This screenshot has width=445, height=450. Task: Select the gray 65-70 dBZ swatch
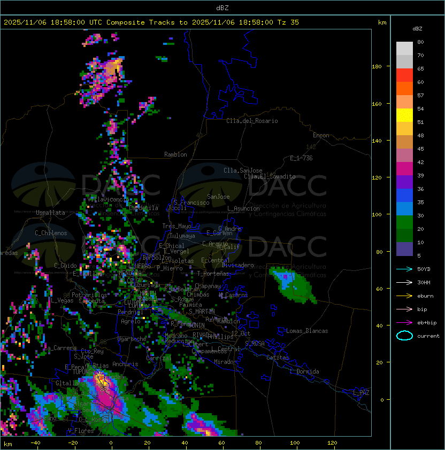coord(404,61)
